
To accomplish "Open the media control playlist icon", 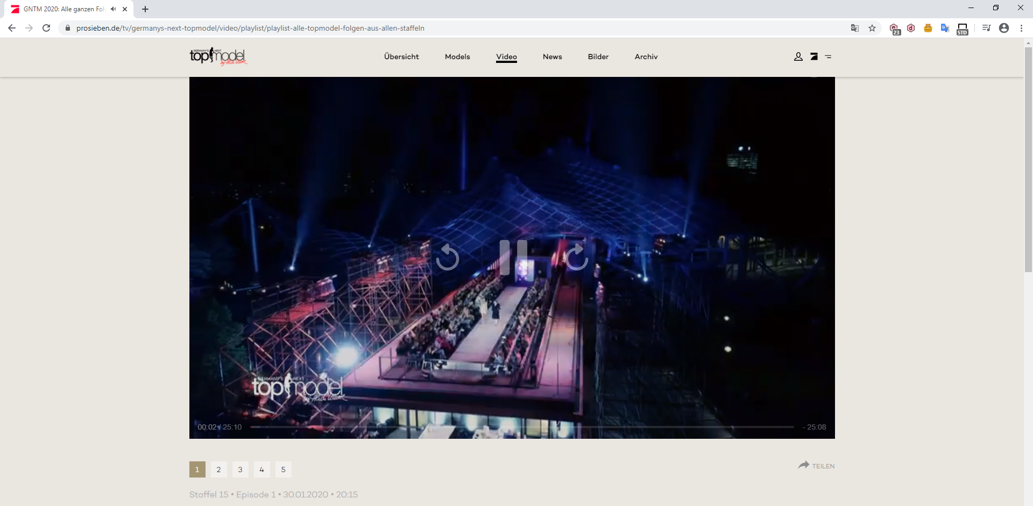I will coord(986,28).
